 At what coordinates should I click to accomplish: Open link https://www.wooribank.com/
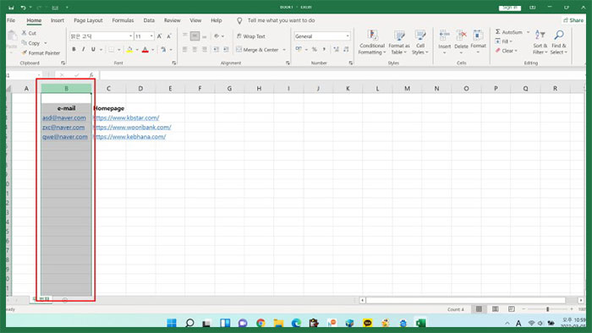point(132,127)
